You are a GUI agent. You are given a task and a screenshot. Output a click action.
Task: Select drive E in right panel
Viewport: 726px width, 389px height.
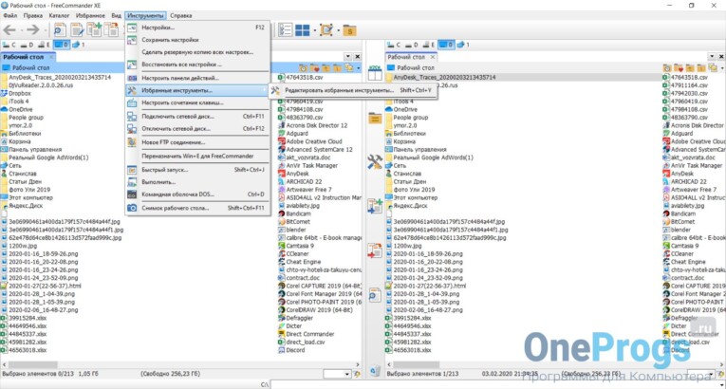[x=428, y=45]
